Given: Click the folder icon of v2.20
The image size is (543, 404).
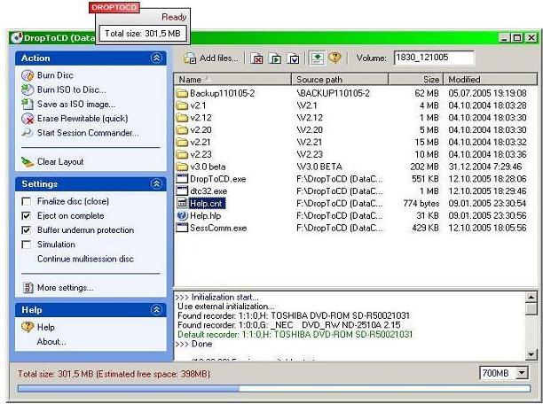Looking at the screenshot, I should (182, 130).
